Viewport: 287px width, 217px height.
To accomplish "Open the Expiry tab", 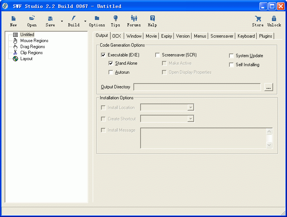I will pos(166,36).
